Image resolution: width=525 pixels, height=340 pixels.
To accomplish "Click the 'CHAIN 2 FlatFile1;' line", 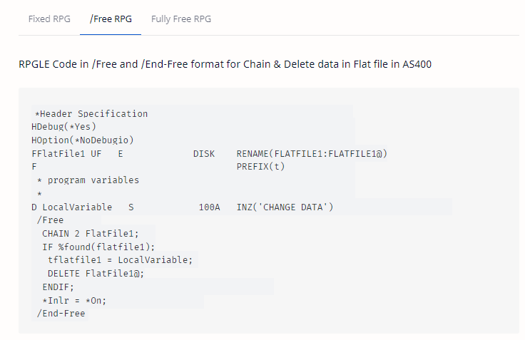I will tap(91, 233).
